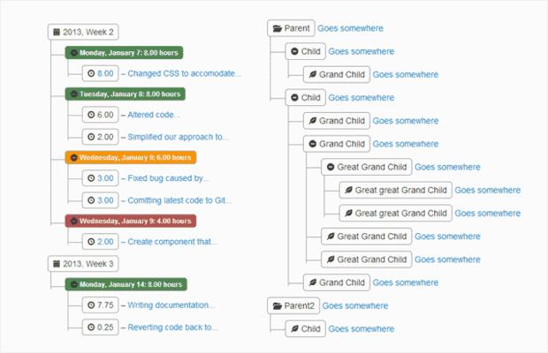Screen dimensions: 548x353
Task: Click the open folder icon on Parent
Action: point(278,28)
